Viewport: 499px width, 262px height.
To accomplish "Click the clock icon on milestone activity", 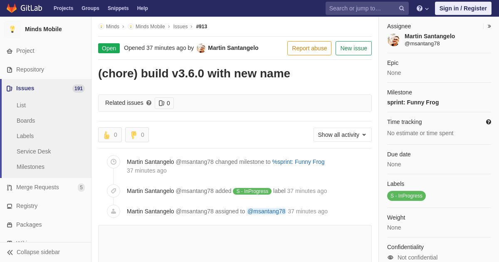I will pyautogui.click(x=114, y=162).
